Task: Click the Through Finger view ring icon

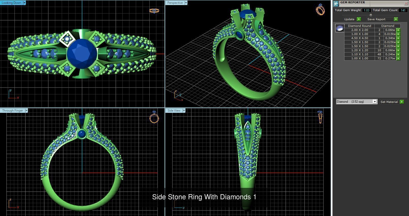Action: click(x=154, y=117)
